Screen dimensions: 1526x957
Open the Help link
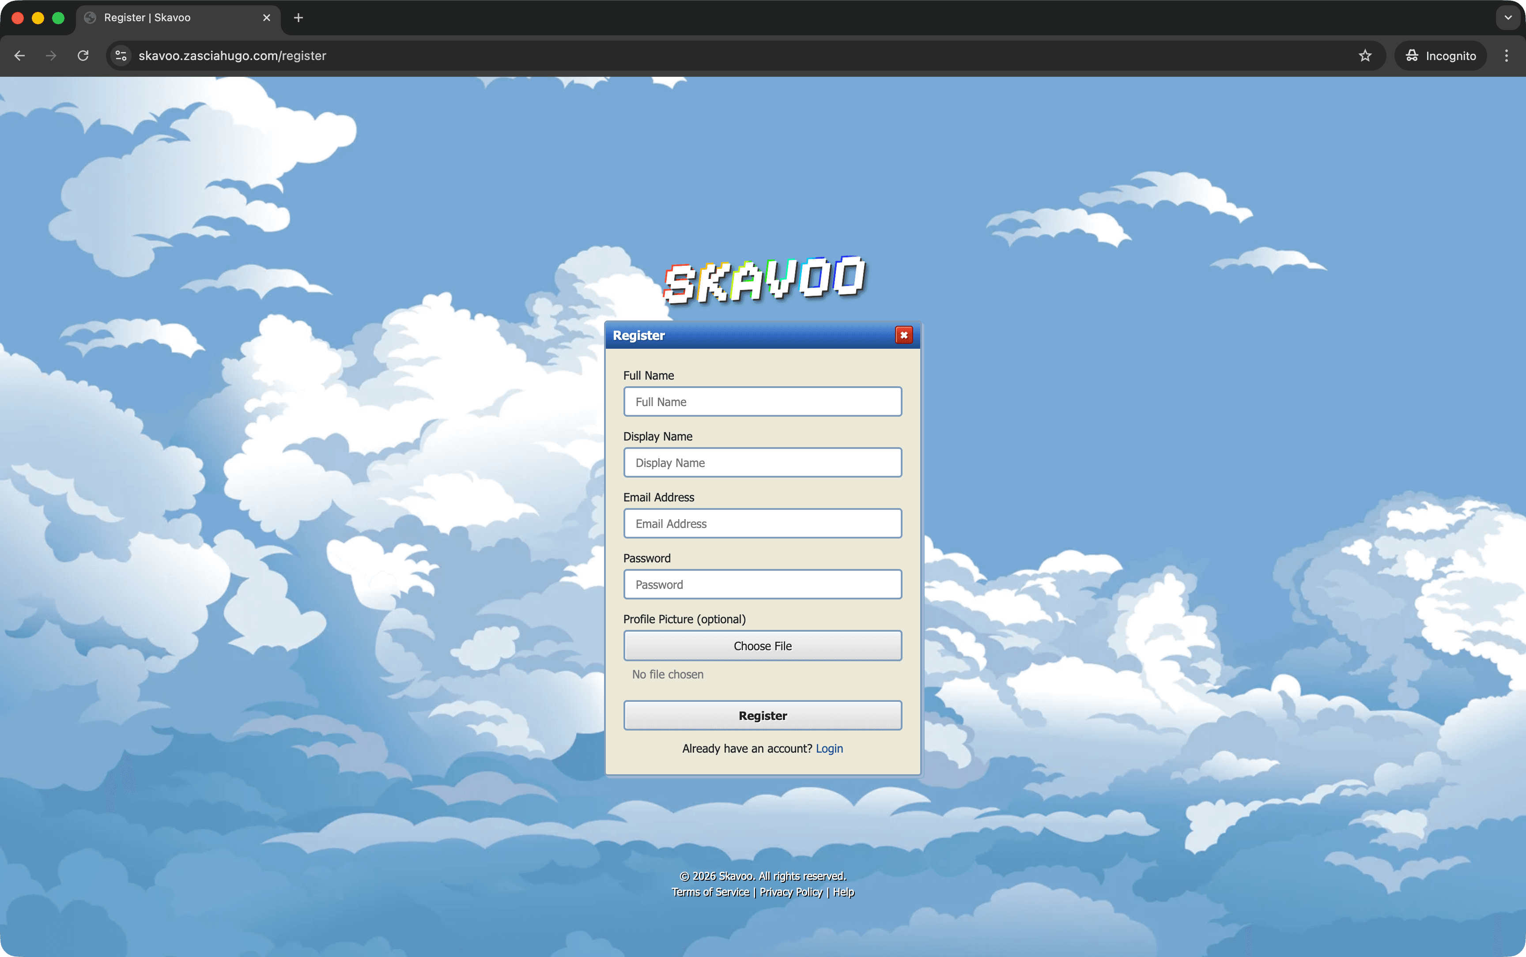tap(844, 892)
